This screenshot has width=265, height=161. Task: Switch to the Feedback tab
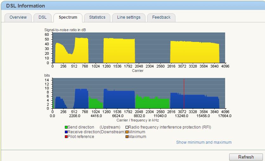(x=161, y=17)
